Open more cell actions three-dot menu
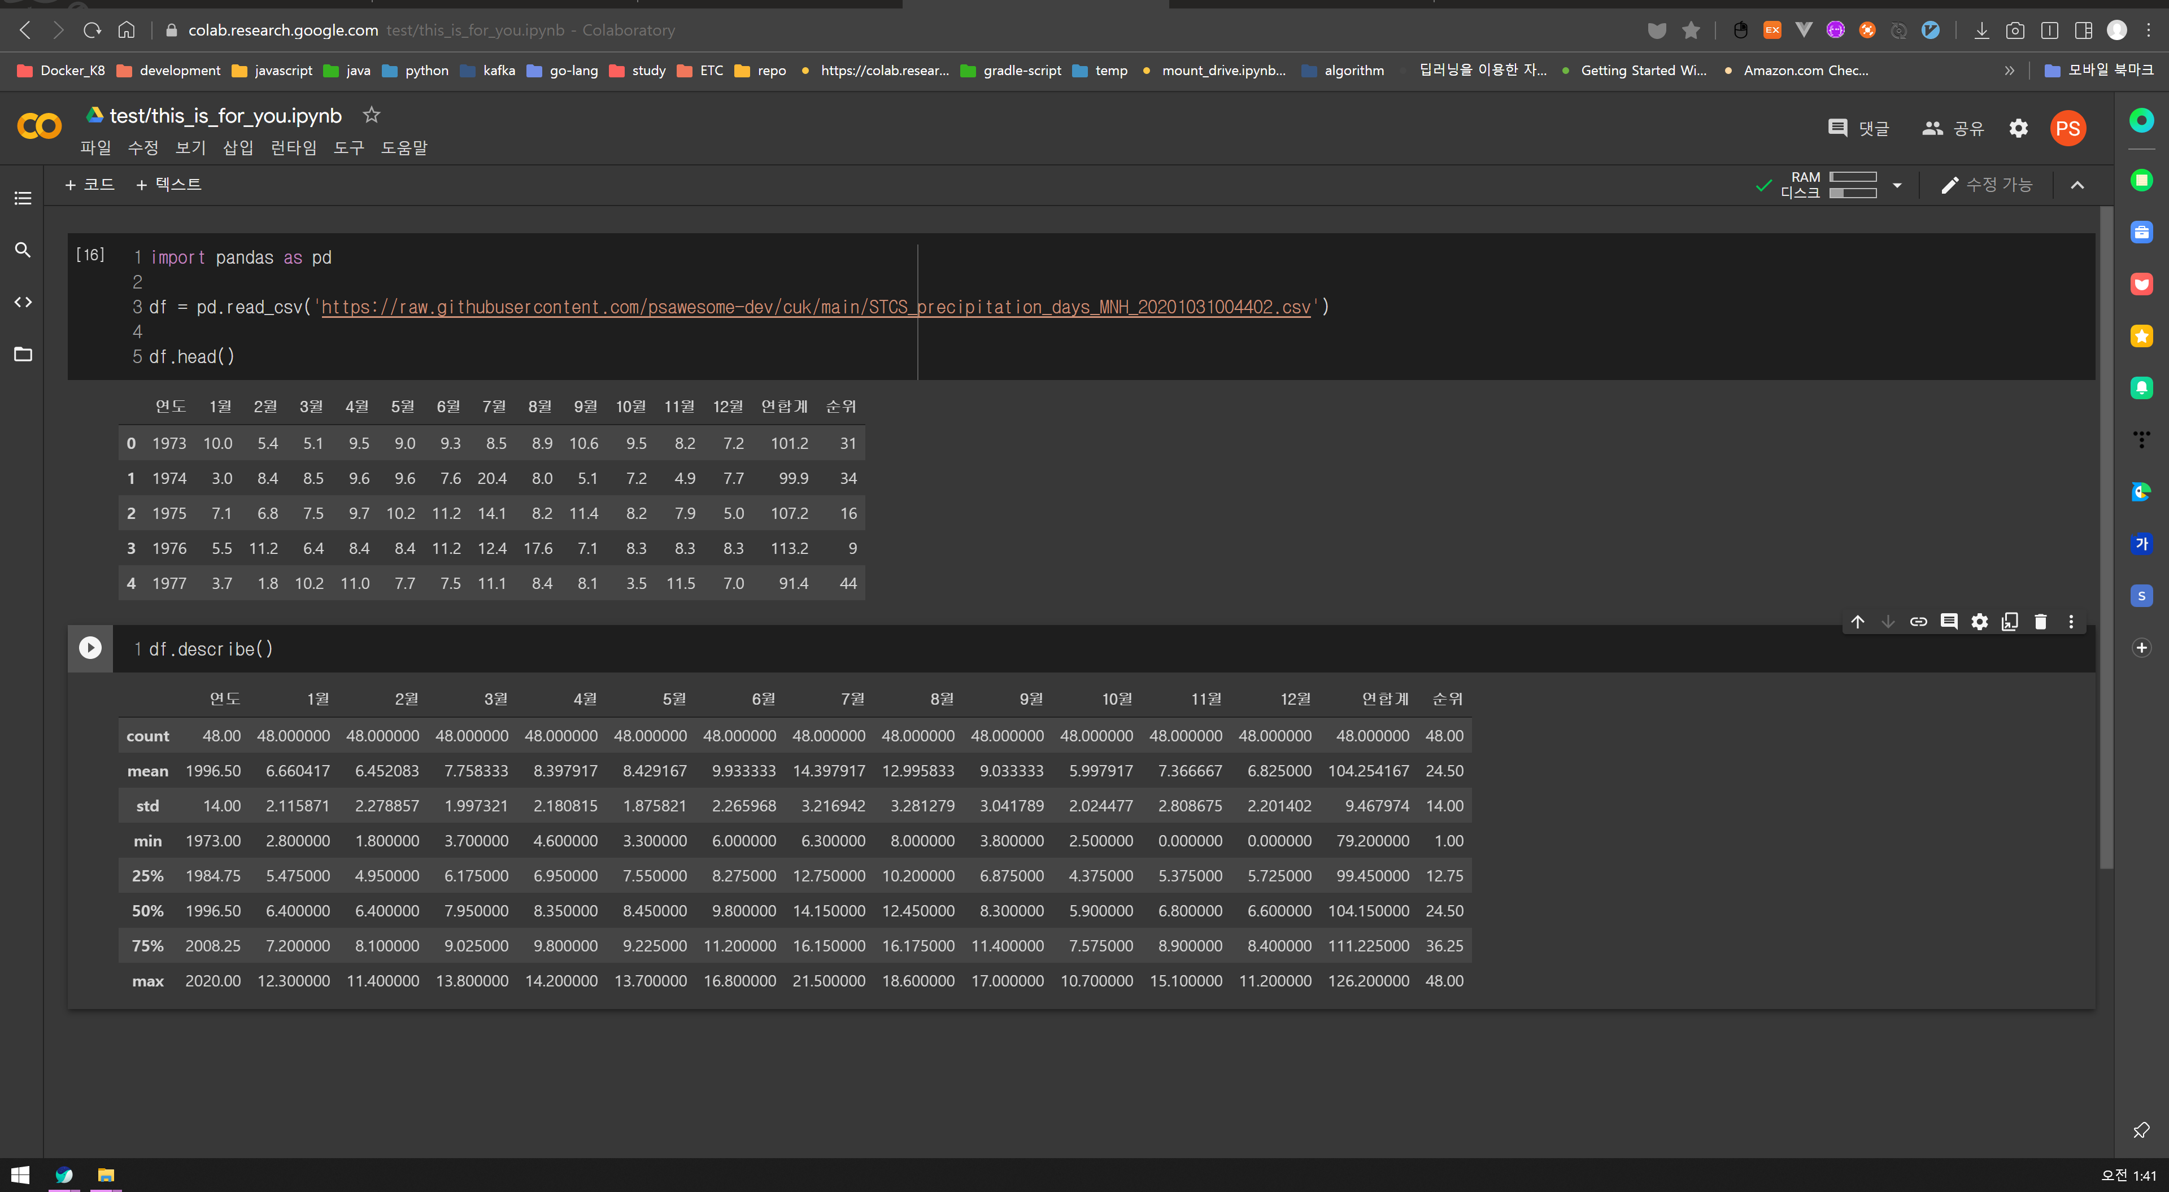The height and width of the screenshot is (1192, 2169). (x=2071, y=622)
